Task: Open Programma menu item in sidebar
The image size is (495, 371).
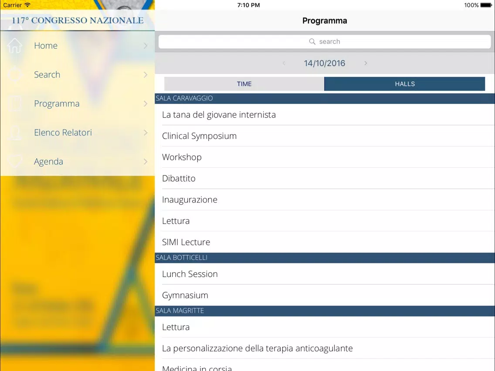Action: [78, 104]
